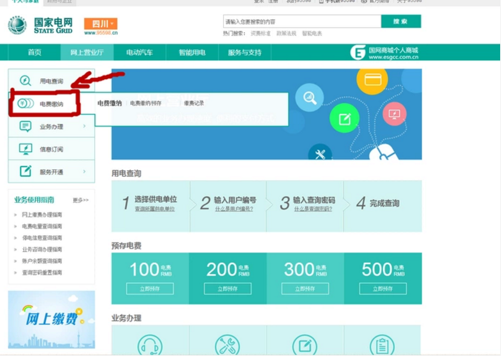Select the 服务开通 pen icon in sidebar
The width and height of the screenshot is (502, 357).
point(25,171)
